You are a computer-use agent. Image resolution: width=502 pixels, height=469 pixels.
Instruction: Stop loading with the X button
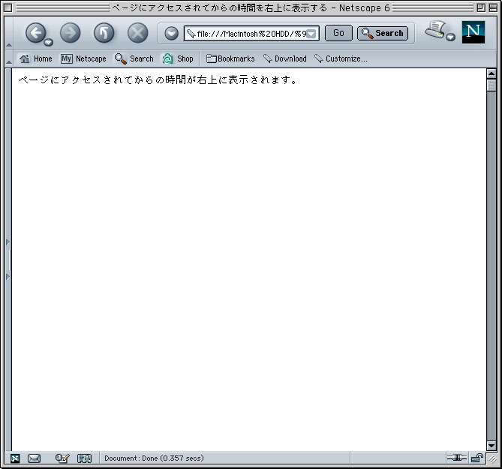click(x=137, y=33)
